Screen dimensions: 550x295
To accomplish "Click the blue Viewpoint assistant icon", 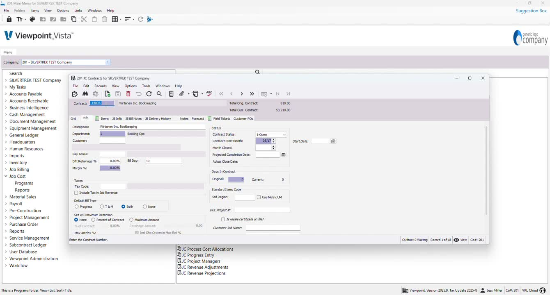I will pyautogui.click(x=150, y=19).
